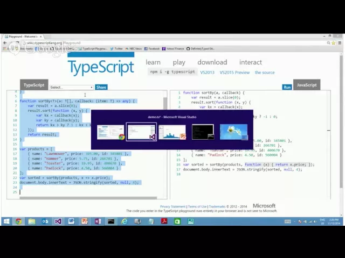345x258 pixels.
Task: Follow the 'the source' link
Action: [265, 73]
